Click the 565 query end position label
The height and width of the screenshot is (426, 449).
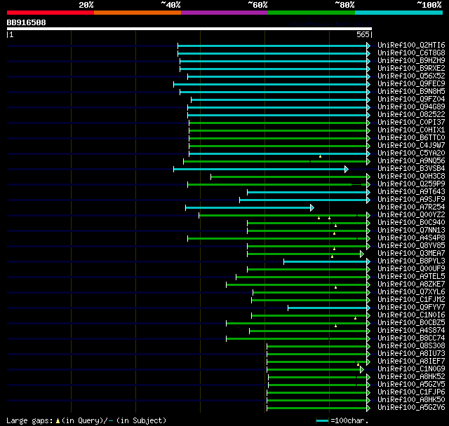pyautogui.click(x=363, y=34)
